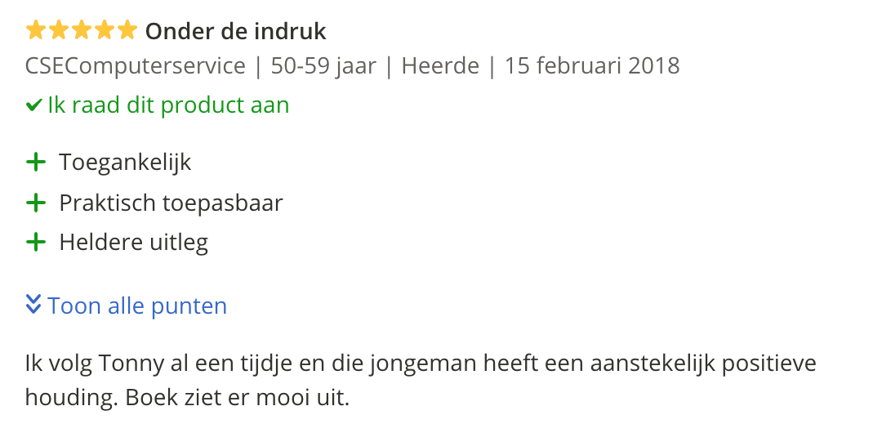The width and height of the screenshot is (882, 424).
Task: Open the 'Toon alle punten' link
Action: click(x=137, y=306)
